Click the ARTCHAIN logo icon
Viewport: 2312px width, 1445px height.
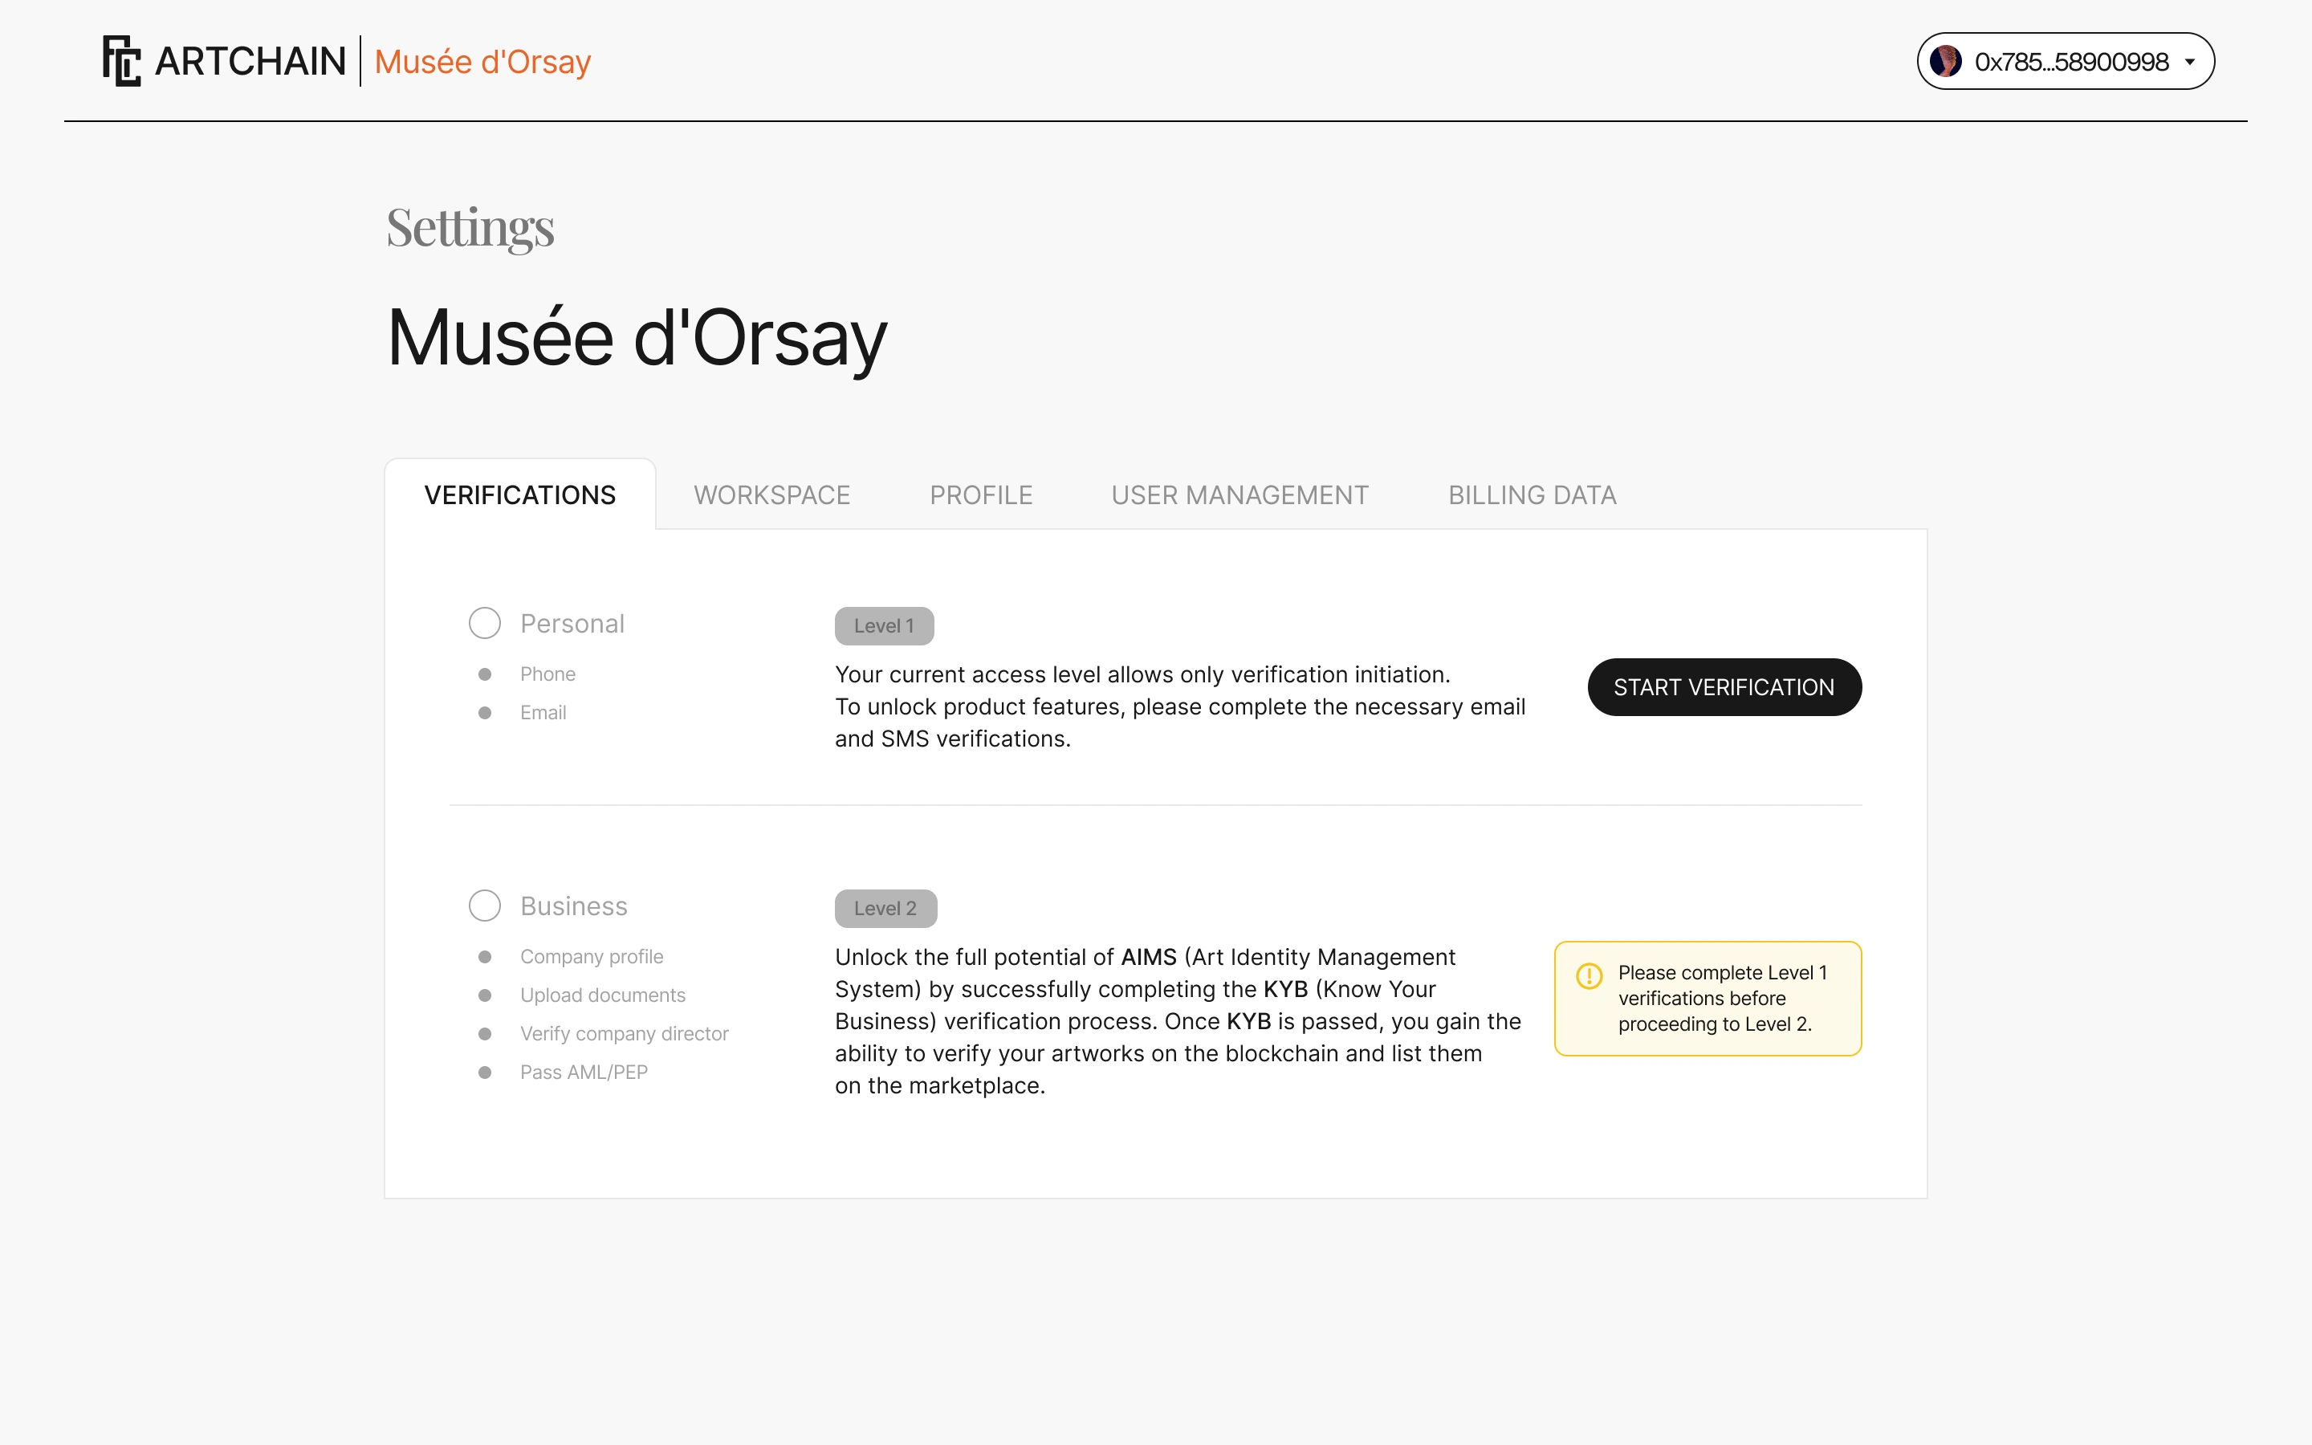(x=121, y=61)
